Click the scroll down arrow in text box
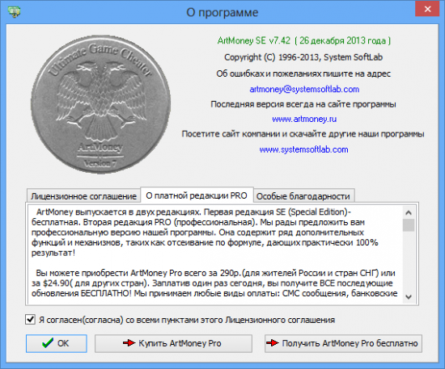 pyautogui.click(x=409, y=297)
